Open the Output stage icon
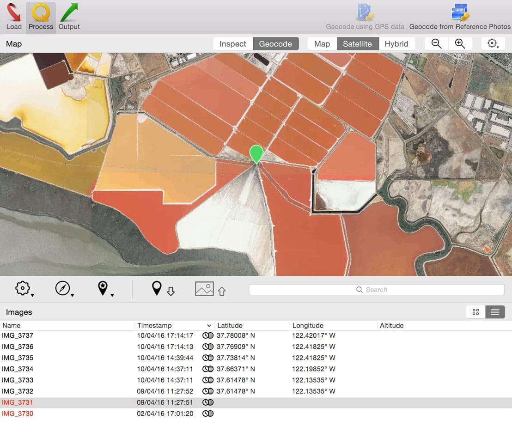Screen dimensions: 512x438 69,17
